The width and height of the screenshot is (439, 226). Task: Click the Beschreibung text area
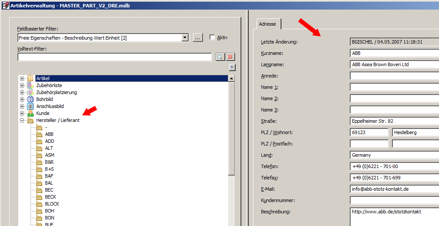pos(394,217)
